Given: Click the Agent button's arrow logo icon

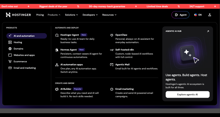Looking at the screenshot, I should coord(177,15).
